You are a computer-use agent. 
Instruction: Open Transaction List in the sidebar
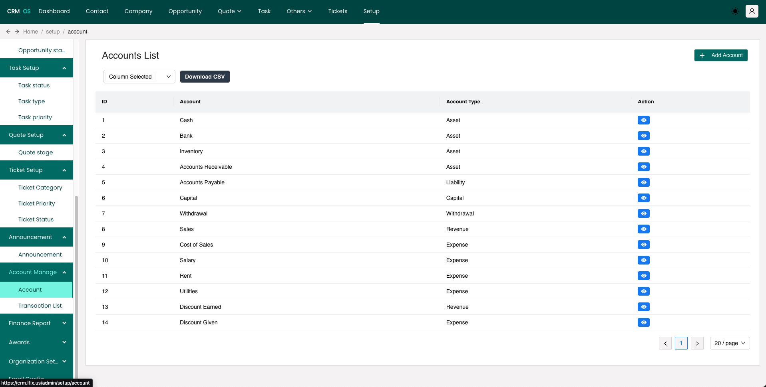tap(40, 306)
